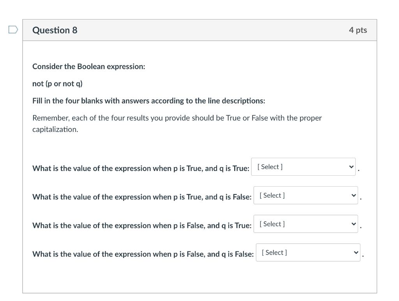
Task: Click the second [Select] placeholder text
Action: (271, 195)
